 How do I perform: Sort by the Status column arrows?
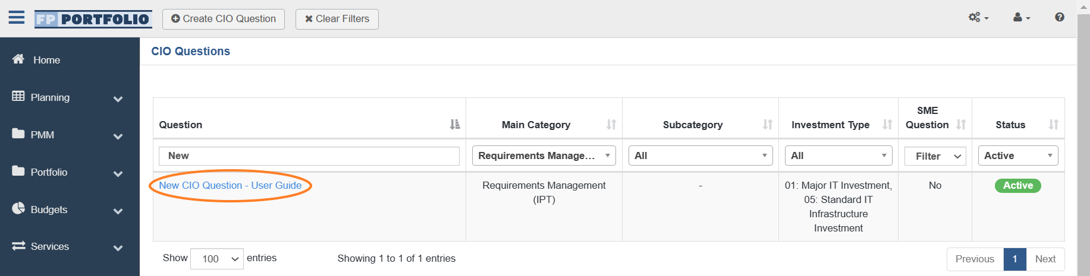coord(1054,124)
